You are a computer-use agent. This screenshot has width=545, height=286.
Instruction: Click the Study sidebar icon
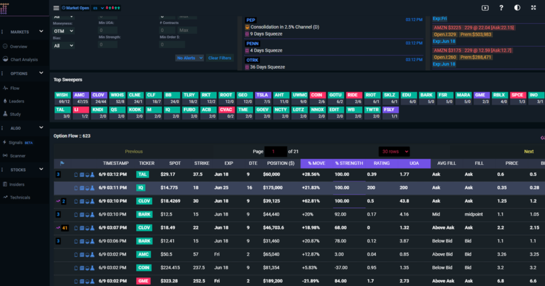(x=5, y=114)
